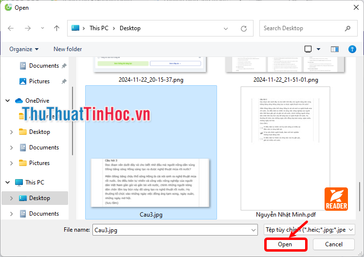Image resolution: width=364 pixels, height=257 pixels.
Task: Open view options dropdown arrow
Action: pyautogui.click(x=318, y=49)
